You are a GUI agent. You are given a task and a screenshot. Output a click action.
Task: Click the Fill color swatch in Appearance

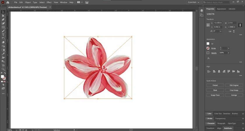pos(208,43)
